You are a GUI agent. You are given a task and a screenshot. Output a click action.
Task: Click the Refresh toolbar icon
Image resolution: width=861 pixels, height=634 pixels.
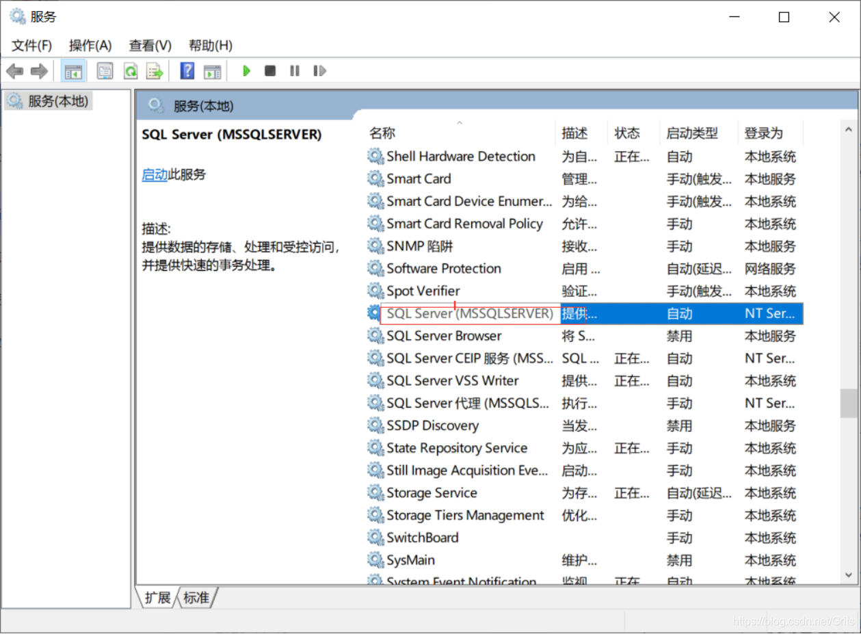[x=130, y=70]
